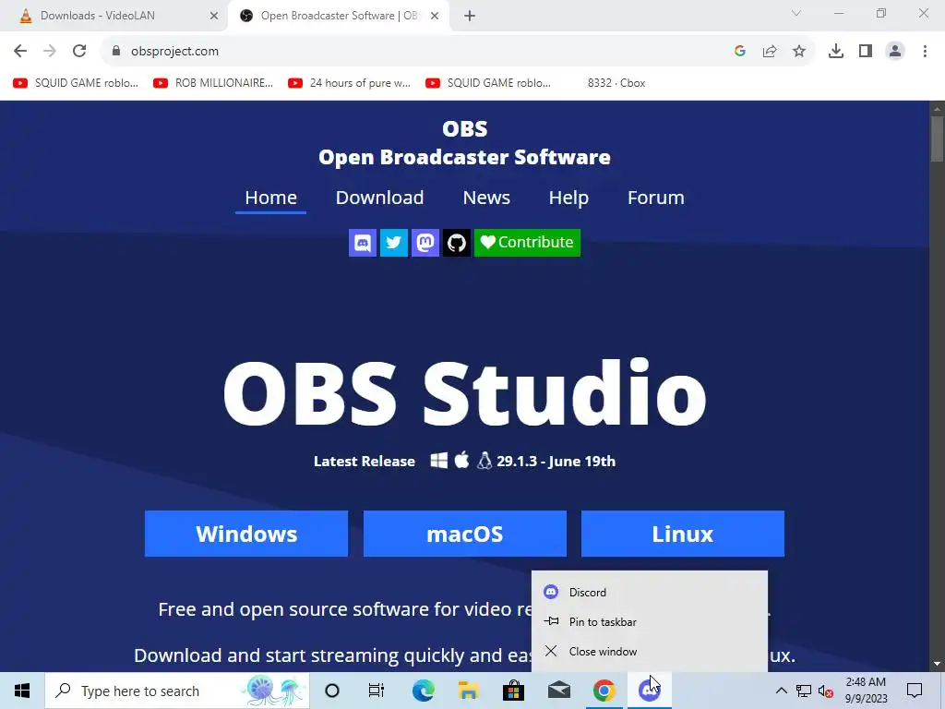Image resolution: width=945 pixels, height=709 pixels.
Task: Click the taskbar search box
Action: 177,691
